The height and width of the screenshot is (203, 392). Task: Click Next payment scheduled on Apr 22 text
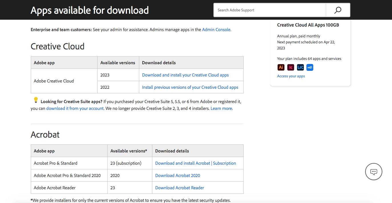click(x=306, y=45)
